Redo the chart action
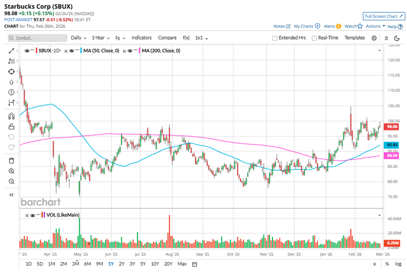The image size is (407, 272). [11, 147]
